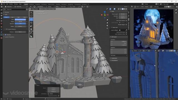Click the eyedropper next to Lock to Object
178x100 pixels.
[x=126, y=30]
